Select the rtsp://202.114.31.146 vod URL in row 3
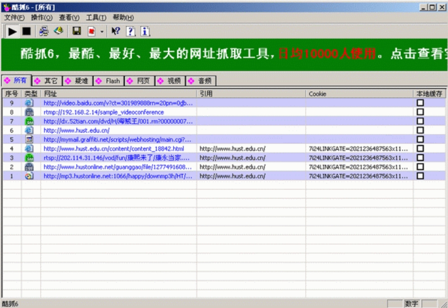The width and height of the screenshot is (448, 308). (x=116, y=158)
